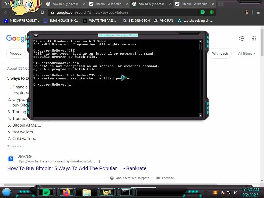Open the MEDIAFIRE ROULET... bookmark
264x198 pixels.
click(21, 21)
